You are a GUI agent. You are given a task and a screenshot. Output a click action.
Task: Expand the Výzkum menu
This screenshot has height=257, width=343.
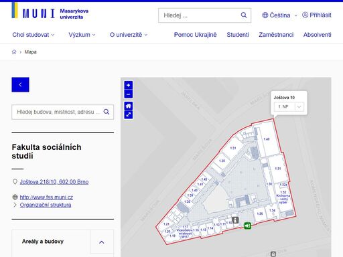(x=82, y=35)
